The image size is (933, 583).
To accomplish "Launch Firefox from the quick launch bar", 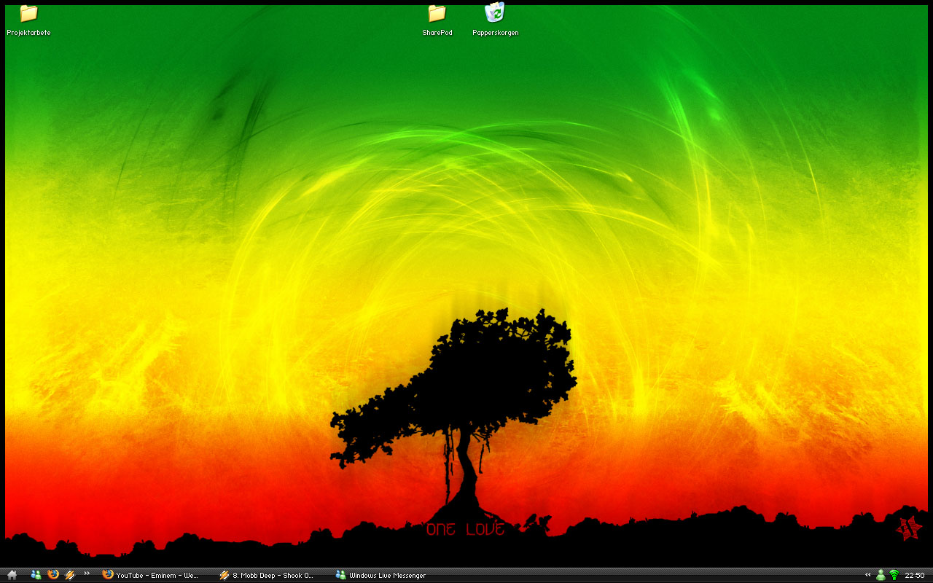I will tap(52, 575).
